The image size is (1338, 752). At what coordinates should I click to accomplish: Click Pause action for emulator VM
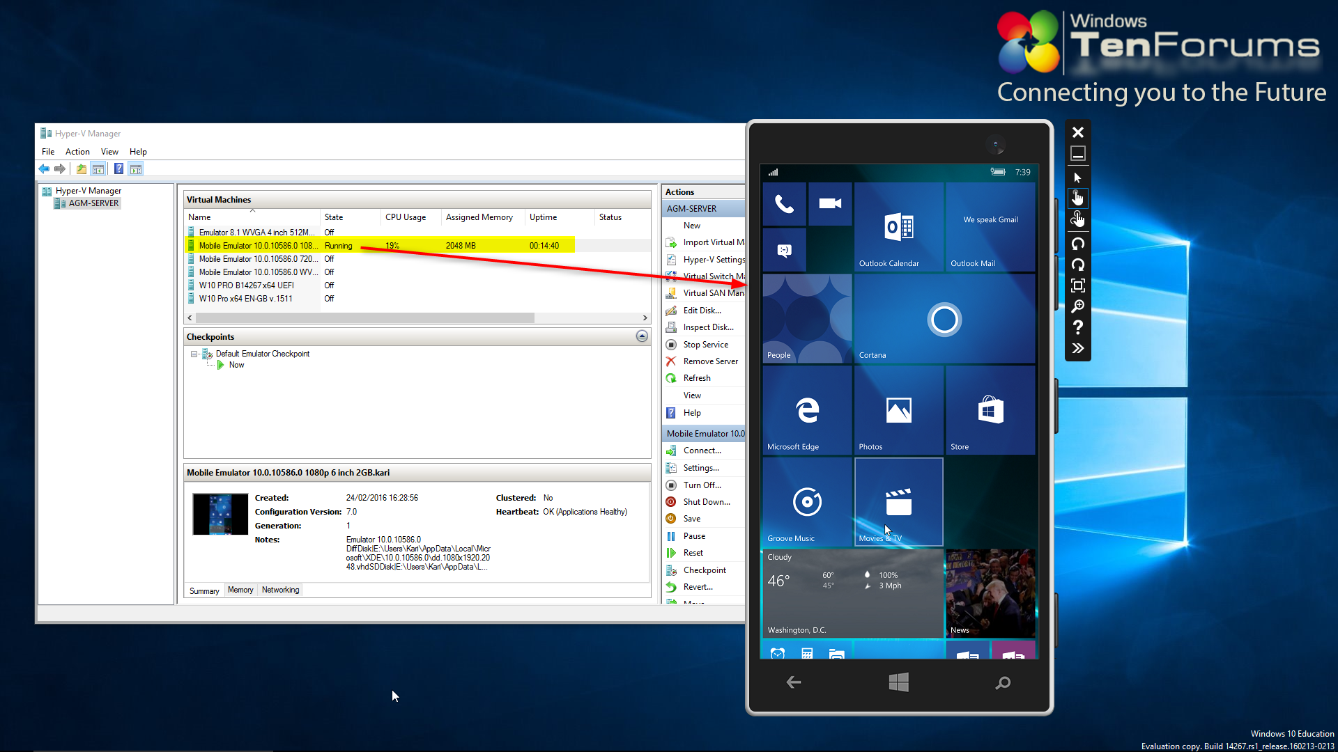(694, 536)
